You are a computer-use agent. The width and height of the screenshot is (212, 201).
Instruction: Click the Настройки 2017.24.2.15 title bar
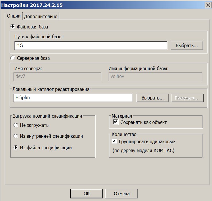point(86,5)
